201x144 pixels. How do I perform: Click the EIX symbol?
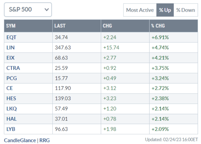coord(10,58)
